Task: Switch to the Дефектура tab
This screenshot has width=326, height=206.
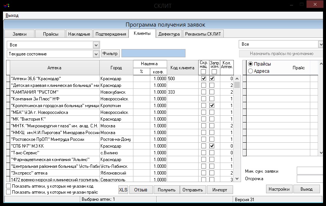Action: 169,34
